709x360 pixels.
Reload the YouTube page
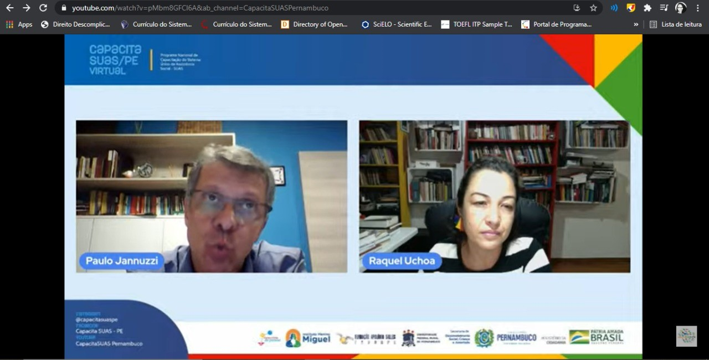[43, 8]
